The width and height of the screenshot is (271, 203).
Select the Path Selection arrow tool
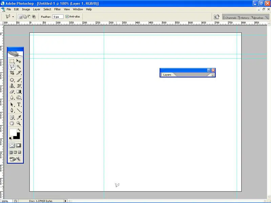click(12, 105)
